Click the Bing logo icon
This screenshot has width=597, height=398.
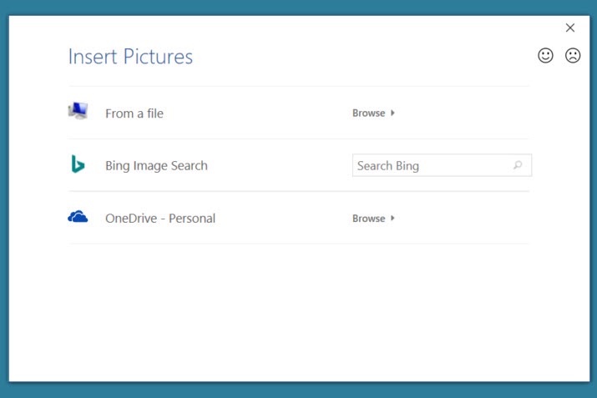(78, 164)
